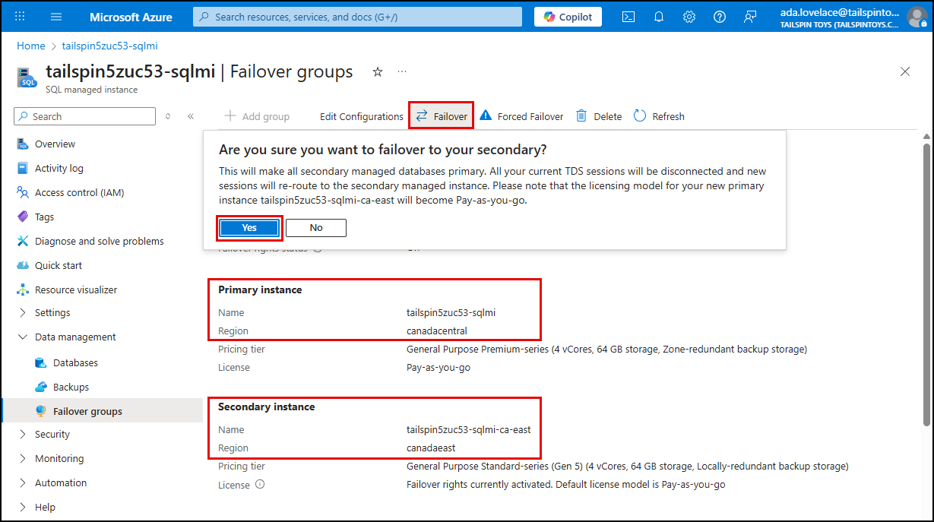Open Azure Cloud Shell from top bar
The height and width of the screenshot is (522, 934).
[x=628, y=16]
